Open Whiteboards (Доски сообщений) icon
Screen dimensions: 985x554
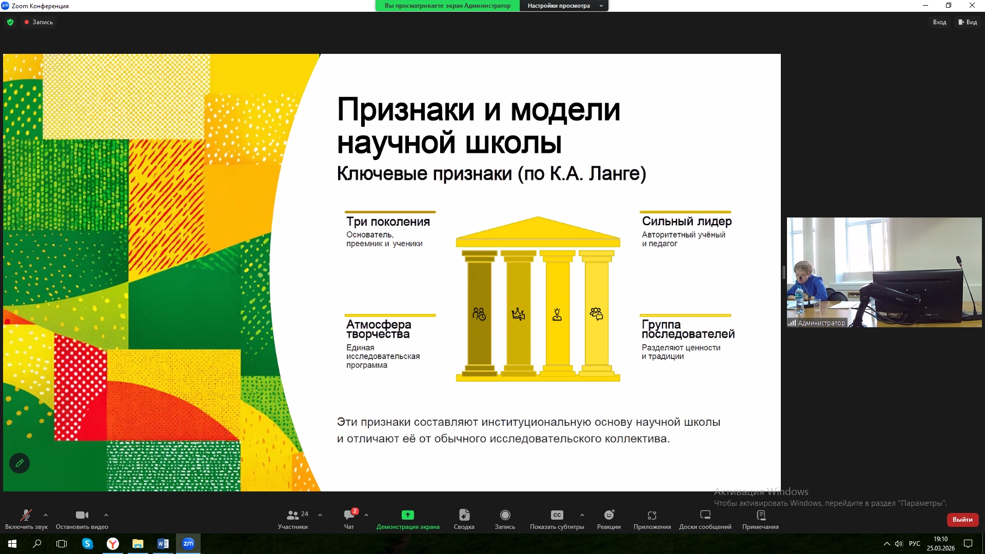705,515
